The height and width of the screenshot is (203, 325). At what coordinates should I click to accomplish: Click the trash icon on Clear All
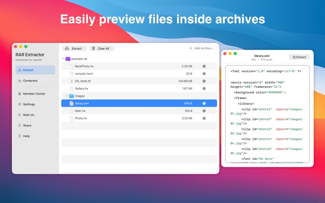tap(93, 48)
